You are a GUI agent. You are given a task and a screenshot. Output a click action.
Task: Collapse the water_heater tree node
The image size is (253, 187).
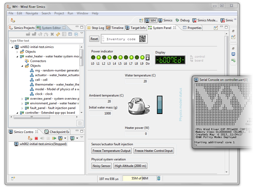click(x=17, y=56)
